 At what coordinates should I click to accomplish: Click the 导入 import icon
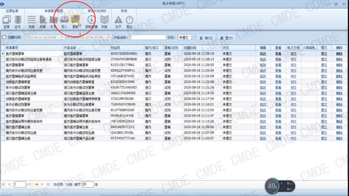pos(64,22)
